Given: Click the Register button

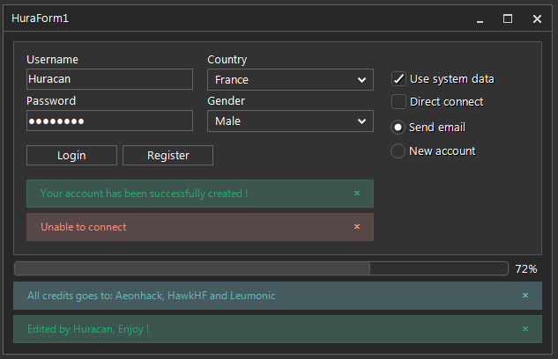Looking at the screenshot, I should point(167,156).
